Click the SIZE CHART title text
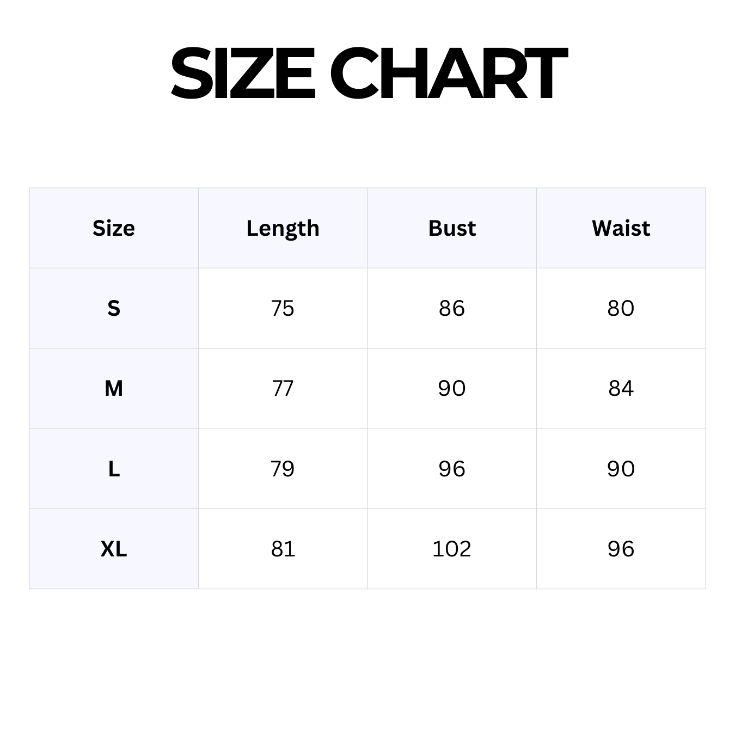The height and width of the screenshot is (735, 735). pos(369,74)
